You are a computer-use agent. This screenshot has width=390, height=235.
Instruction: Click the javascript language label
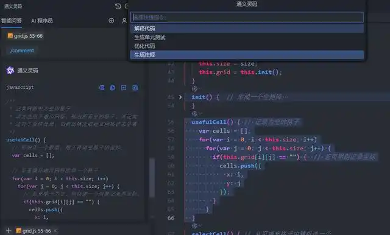tap(20, 87)
